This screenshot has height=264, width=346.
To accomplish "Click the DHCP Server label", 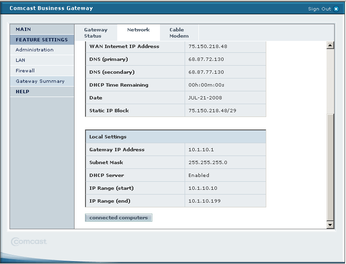I will point(107,176).
